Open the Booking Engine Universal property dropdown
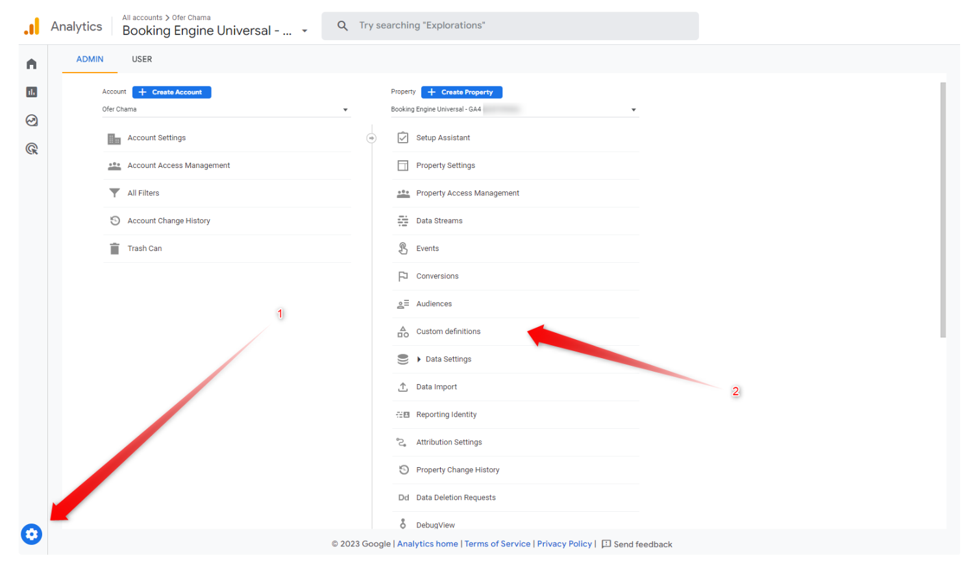 coord(515,110)
